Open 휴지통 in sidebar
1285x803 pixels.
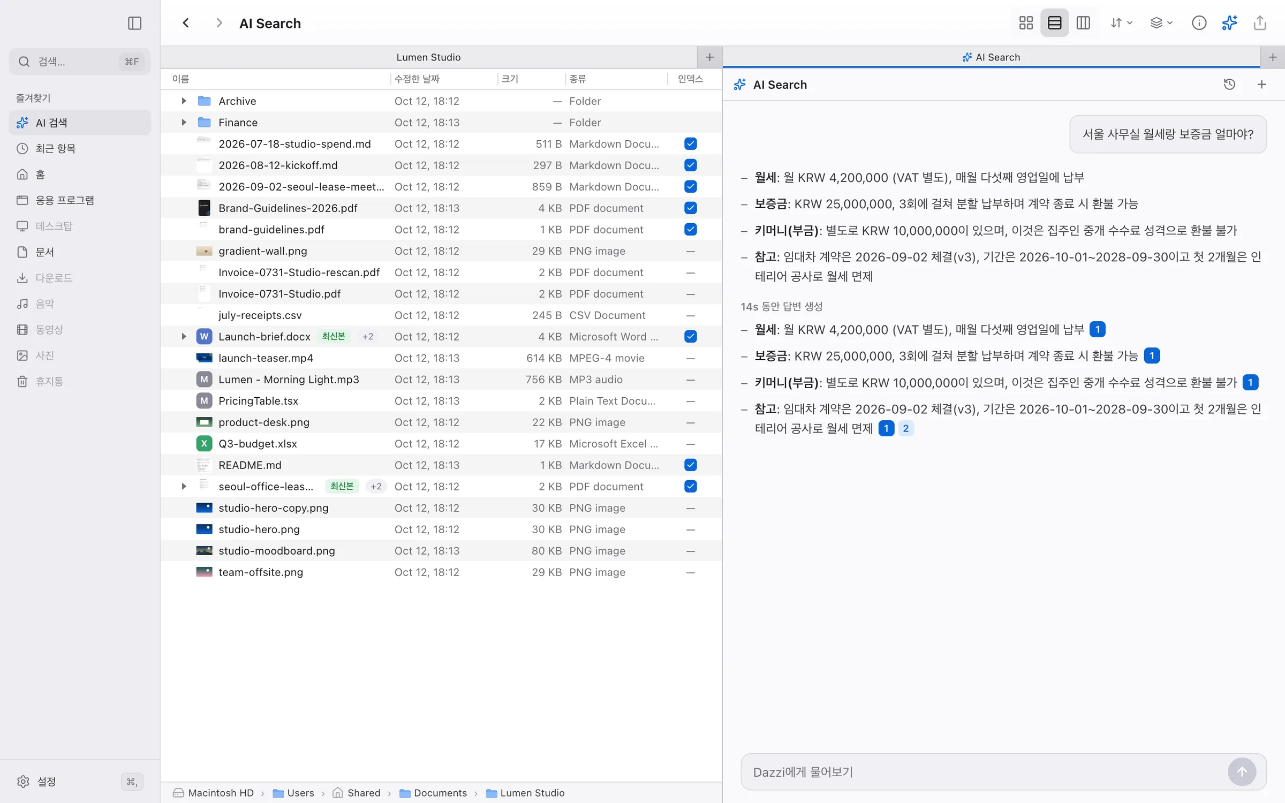click(x=80, y=381)
